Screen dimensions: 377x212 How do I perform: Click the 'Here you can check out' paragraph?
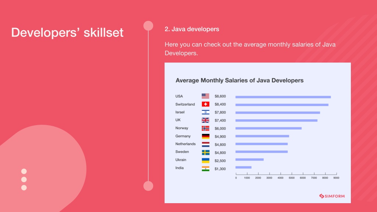tap(250, 49)
